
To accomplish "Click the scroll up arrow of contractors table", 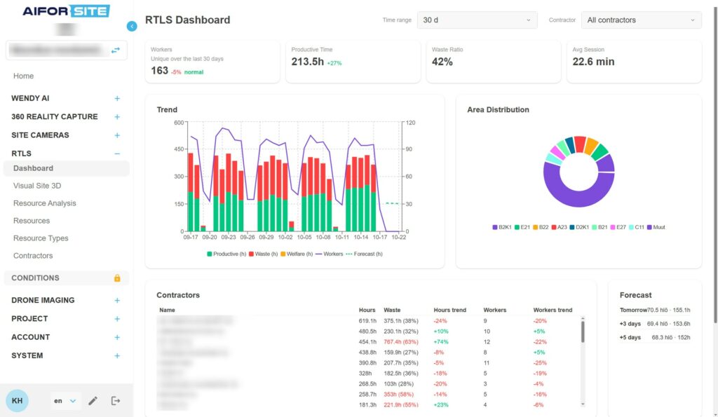I will click(583, 318).
